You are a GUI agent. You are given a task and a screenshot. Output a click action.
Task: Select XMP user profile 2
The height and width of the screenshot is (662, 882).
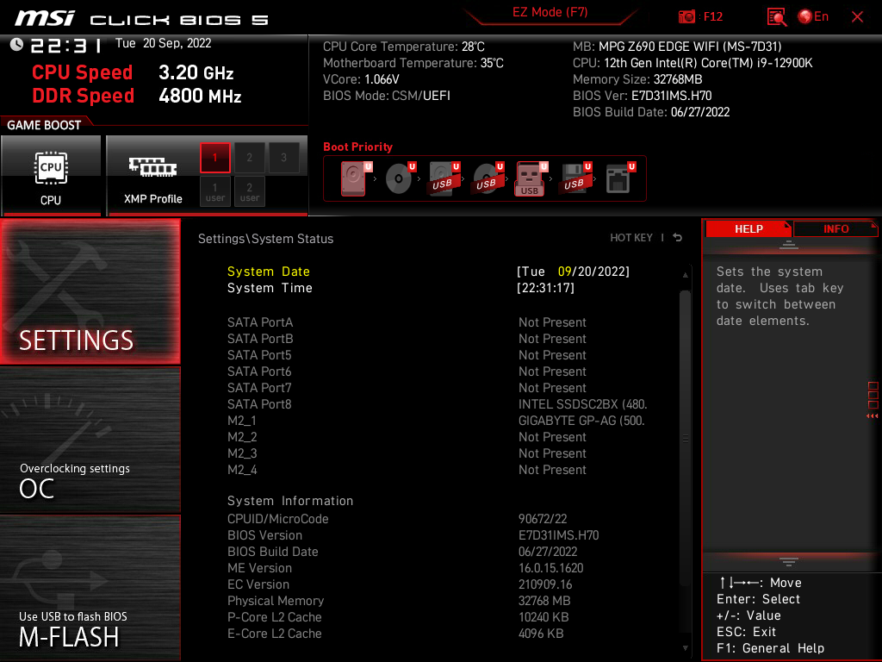[x=249, y=191]
